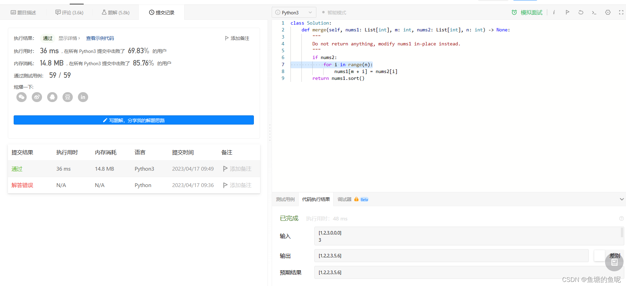This screenshot has width=626, height=286.
Task: Click the 备注 column header
Action: 227,152
